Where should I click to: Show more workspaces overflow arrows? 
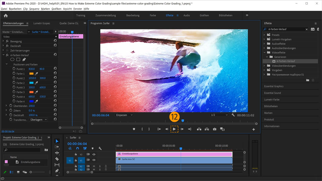pos(247,15)
